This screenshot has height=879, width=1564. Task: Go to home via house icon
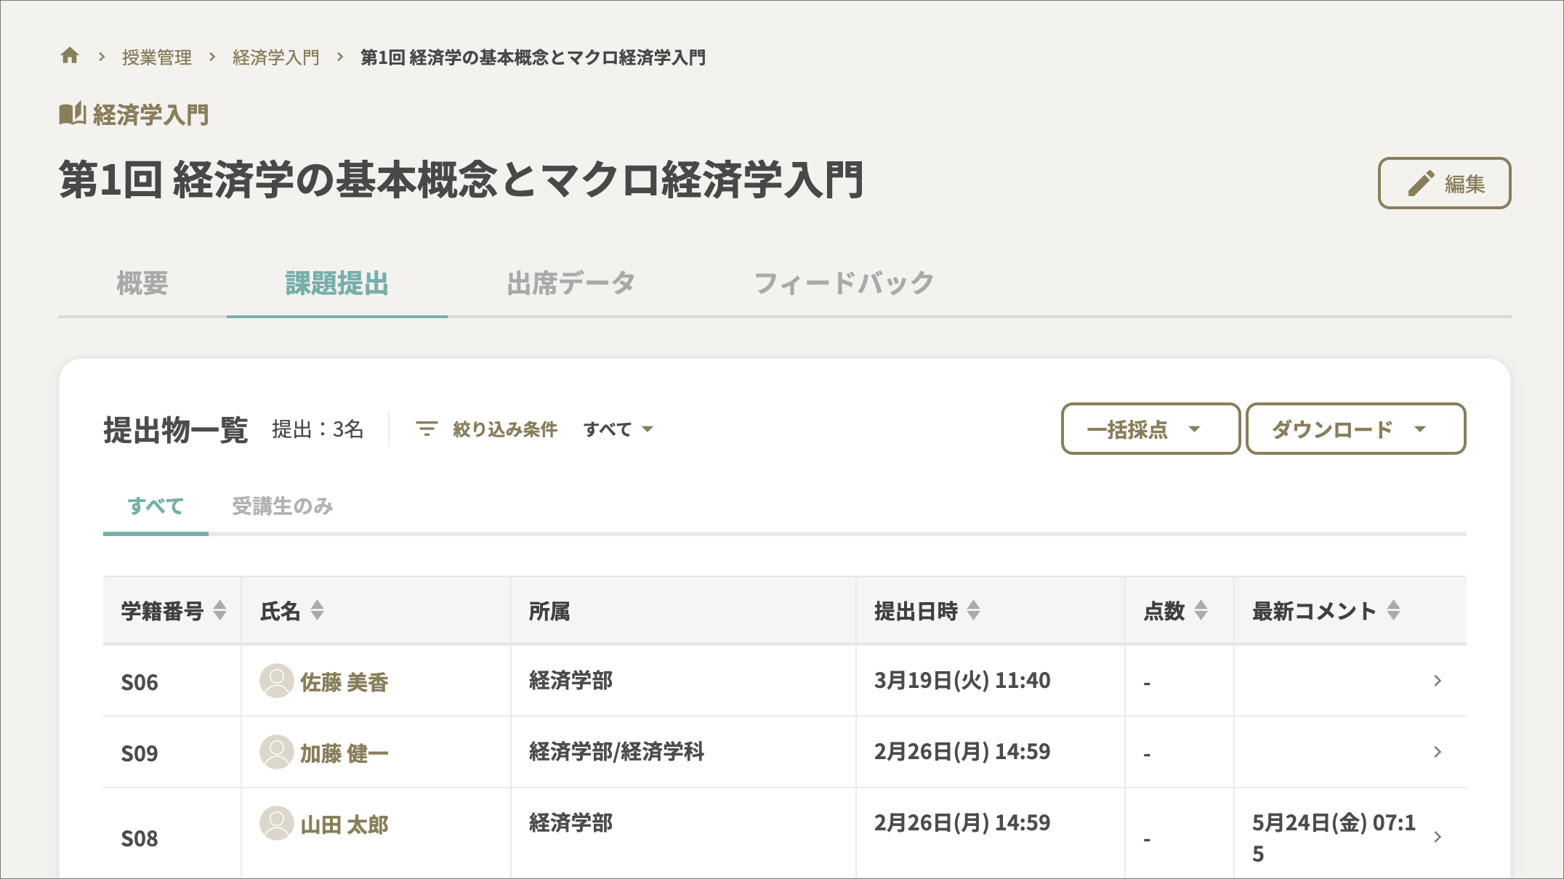point(70,56)
